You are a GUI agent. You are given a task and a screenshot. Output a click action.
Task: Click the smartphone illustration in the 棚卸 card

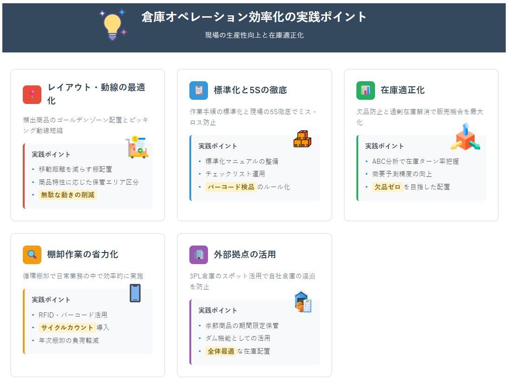[x=135, y=293]
